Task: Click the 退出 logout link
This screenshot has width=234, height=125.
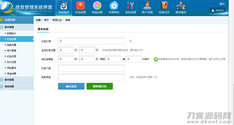Action: pos(222,4)
